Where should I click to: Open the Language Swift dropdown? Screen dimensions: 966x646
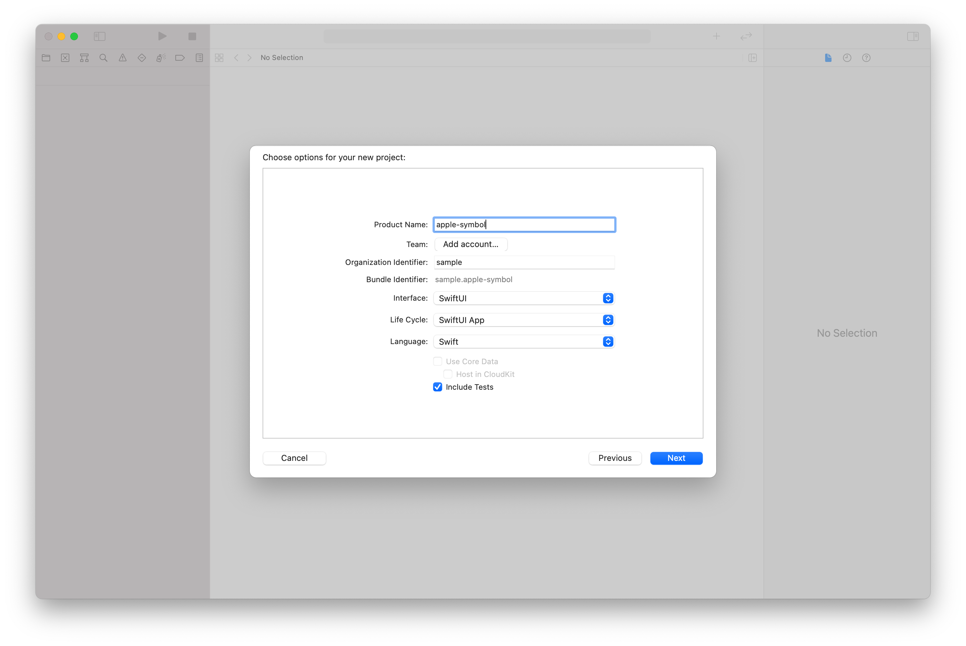tap(524, 342)
